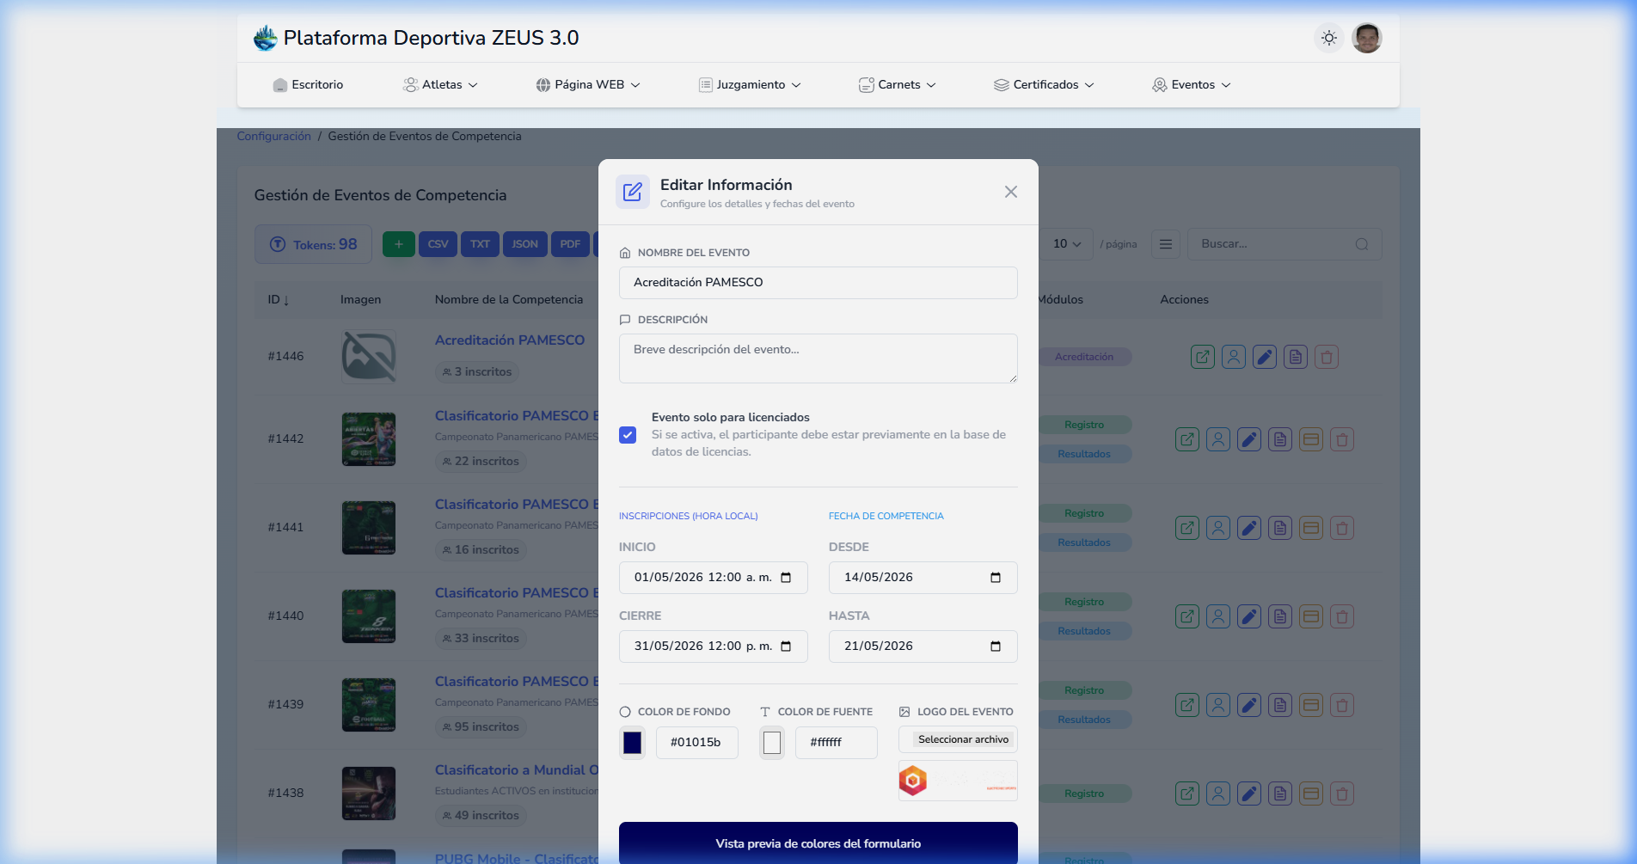1637x864 pixels.
Task: Click pencil edit icon for event #1441
Action: pyautogui.click(x=1249, y=528)
